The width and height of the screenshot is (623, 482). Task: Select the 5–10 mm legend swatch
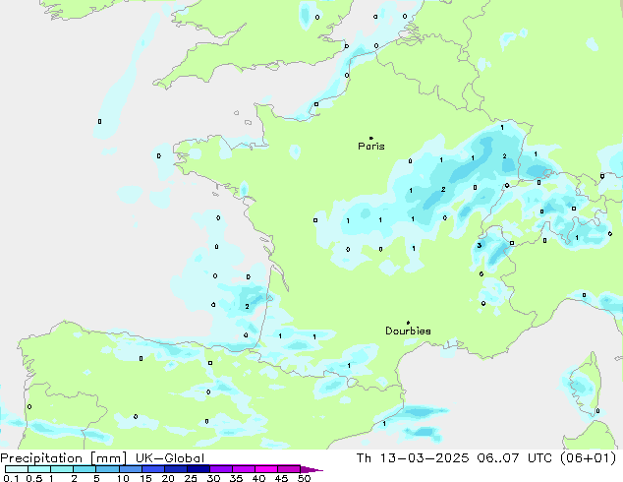click(107, 469)
